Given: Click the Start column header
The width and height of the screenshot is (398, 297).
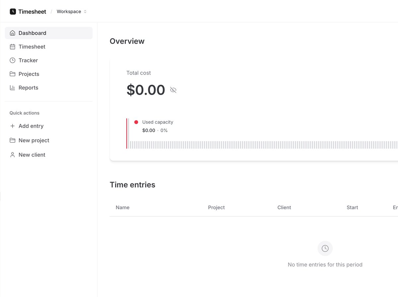Looking at the screenshot, I should 352,208.
